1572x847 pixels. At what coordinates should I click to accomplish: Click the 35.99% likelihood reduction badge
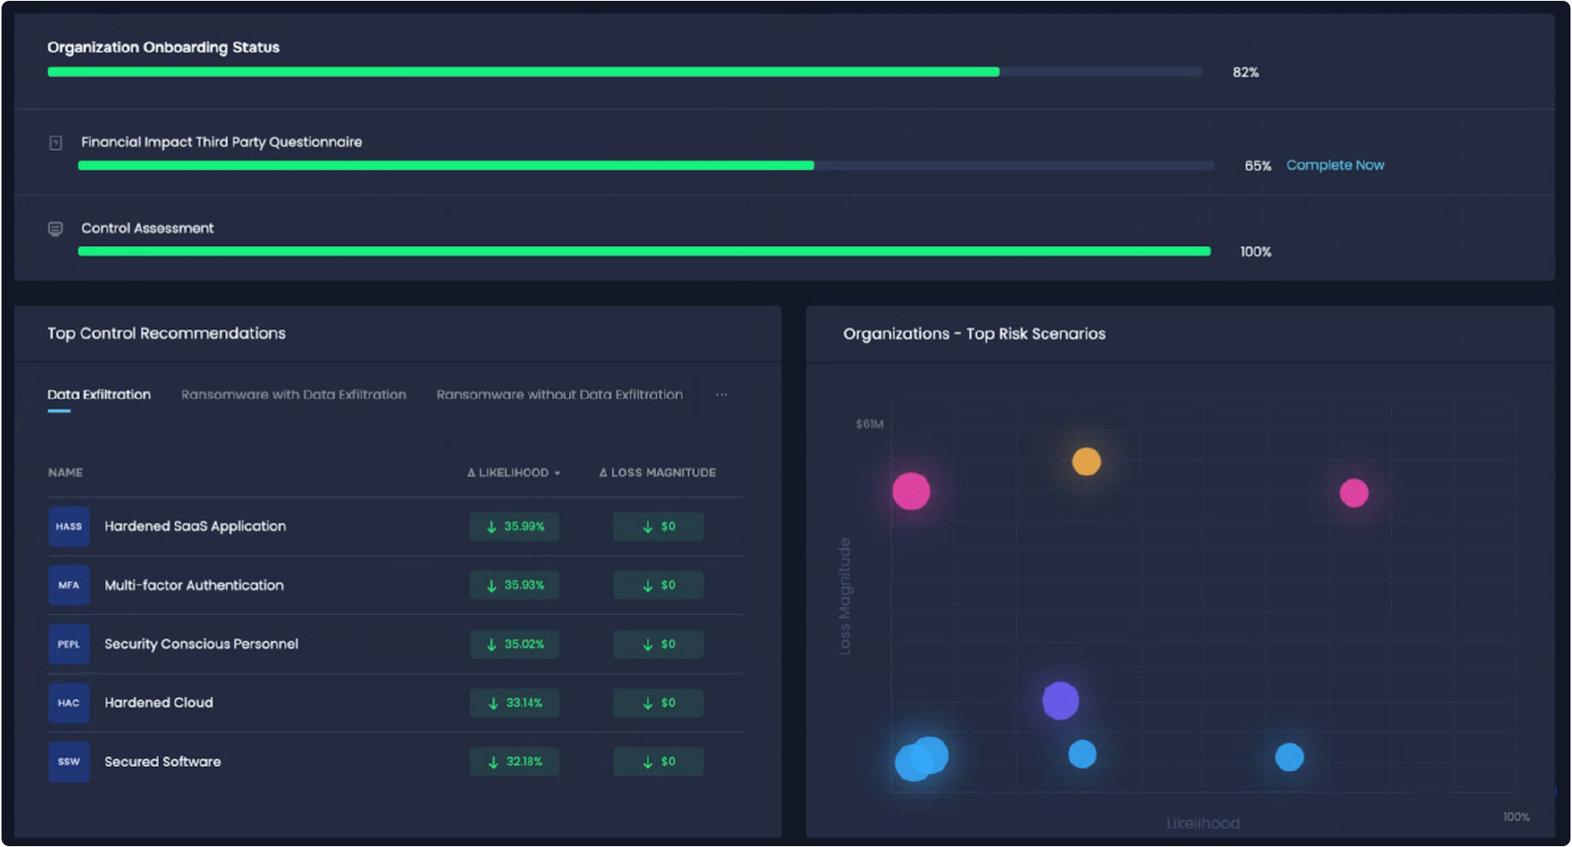(514, 527)
